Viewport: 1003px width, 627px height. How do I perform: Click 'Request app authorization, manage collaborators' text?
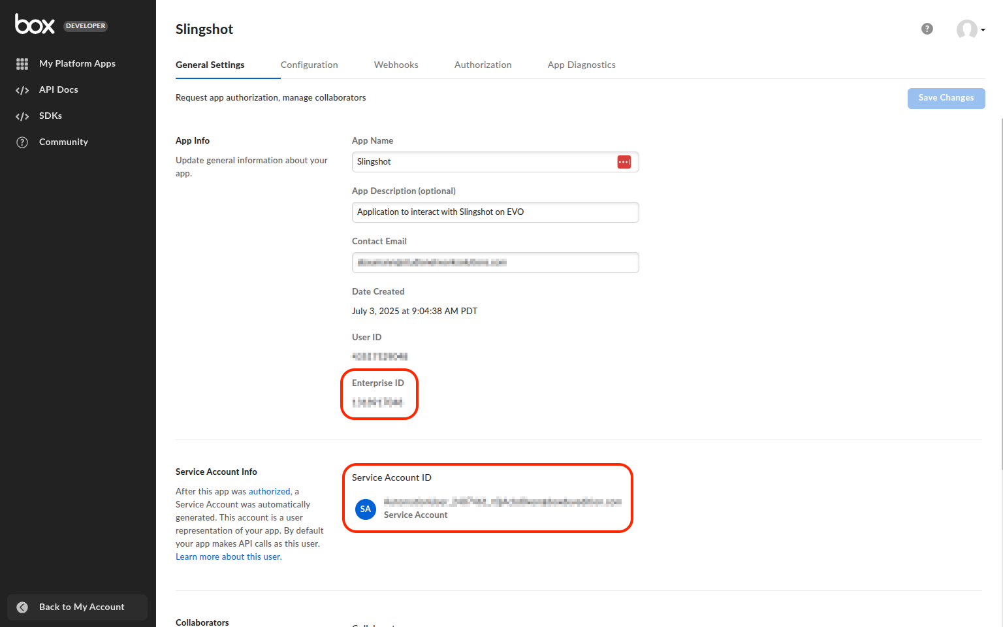270,97
